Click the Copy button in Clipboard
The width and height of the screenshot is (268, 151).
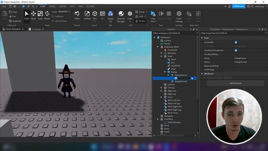(13, 12)
